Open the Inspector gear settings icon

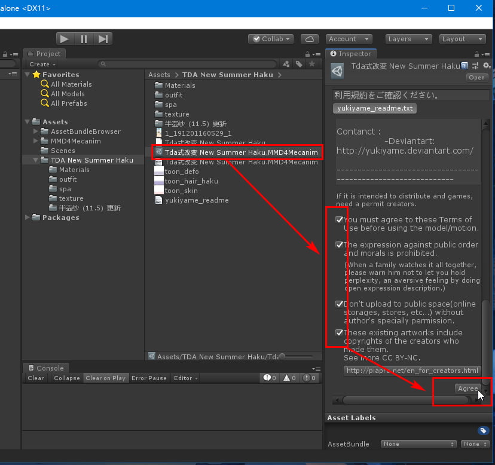point(486,66)
